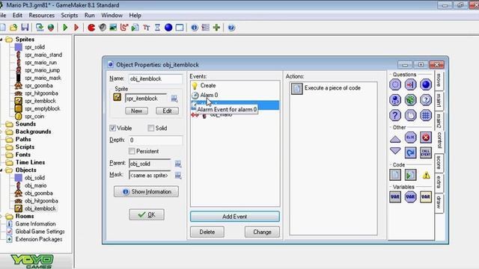Viewport: 479px width, 269px height.
Task: Run game in debug mode (red arrow)
Action: point(76,28)
